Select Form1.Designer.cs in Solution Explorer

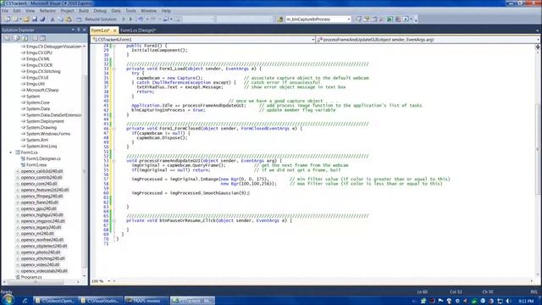[43, 158]
